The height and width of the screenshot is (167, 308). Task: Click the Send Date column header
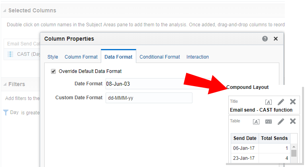click(x=245, y=138)
